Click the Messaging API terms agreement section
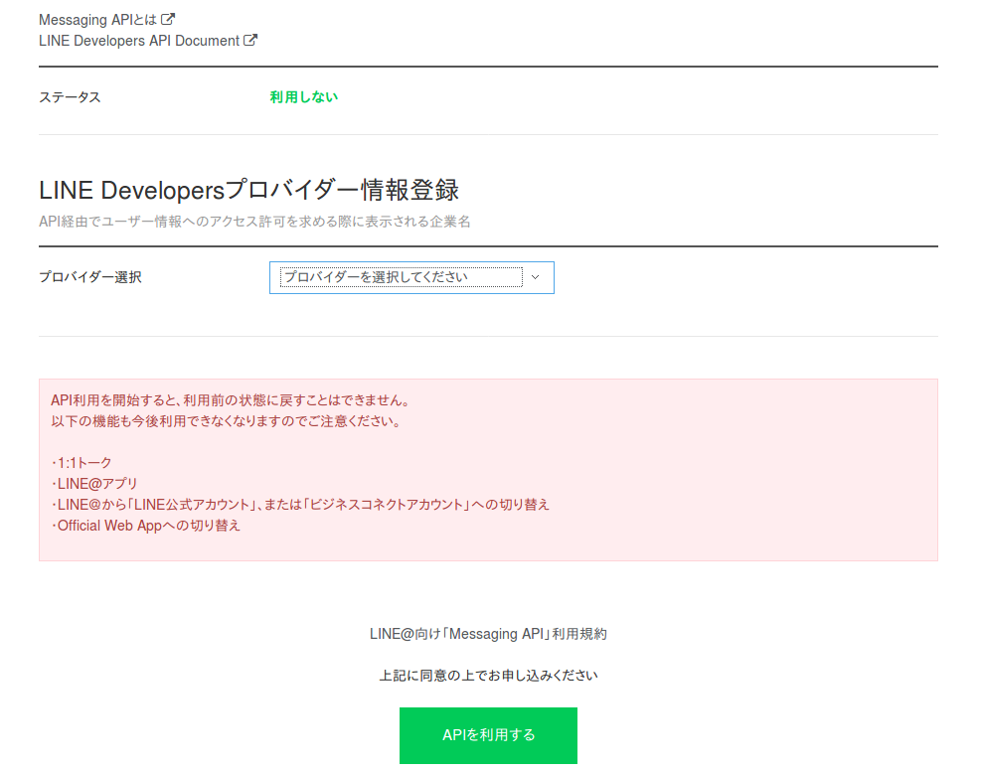This screenshot has height=772, width=981. click(488, 634)
